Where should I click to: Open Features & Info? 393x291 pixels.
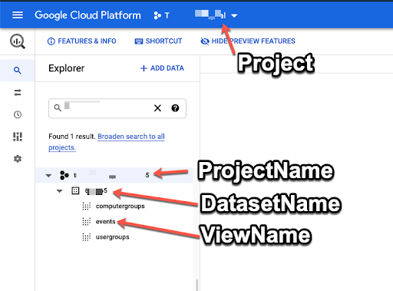(82, 41)
